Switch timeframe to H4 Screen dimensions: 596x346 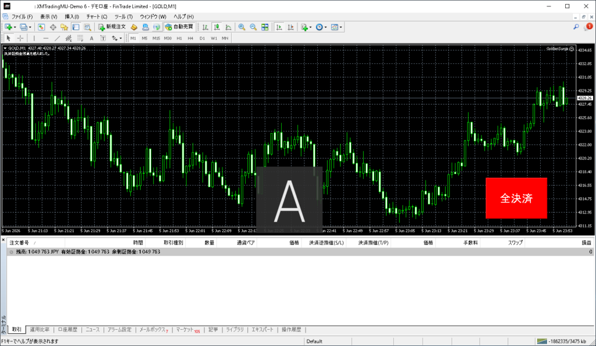190,38
